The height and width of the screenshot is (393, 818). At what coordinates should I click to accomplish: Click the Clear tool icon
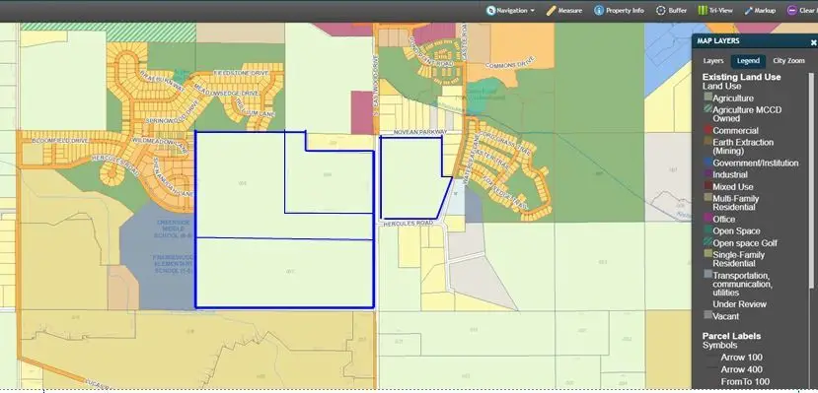click(792, 11)
